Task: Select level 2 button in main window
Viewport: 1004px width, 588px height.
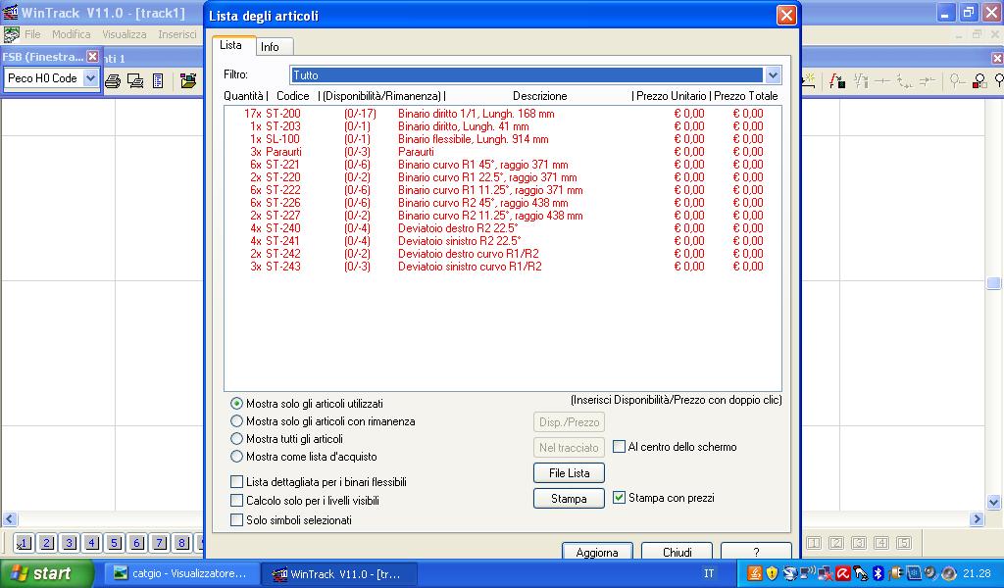Action: [x=47, y=543]
